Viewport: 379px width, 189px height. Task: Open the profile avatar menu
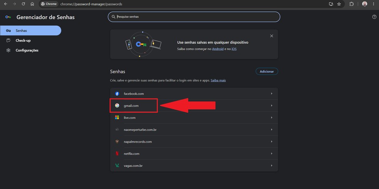[x=364, y=4]
